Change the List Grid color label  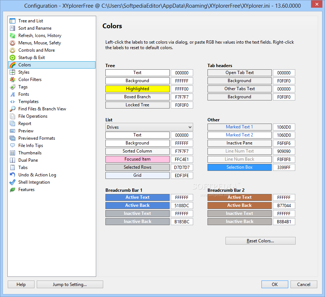click(x=137, y=175)
